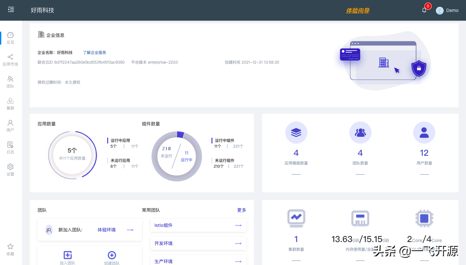Image resolution: width=466 pixels, height=265 pixels.
Task: Open the 开发环境 team entry
Action: tap(198, 243)
